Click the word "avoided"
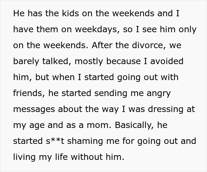The width and height of the screenshot is (207, 172). click(167, 61)
